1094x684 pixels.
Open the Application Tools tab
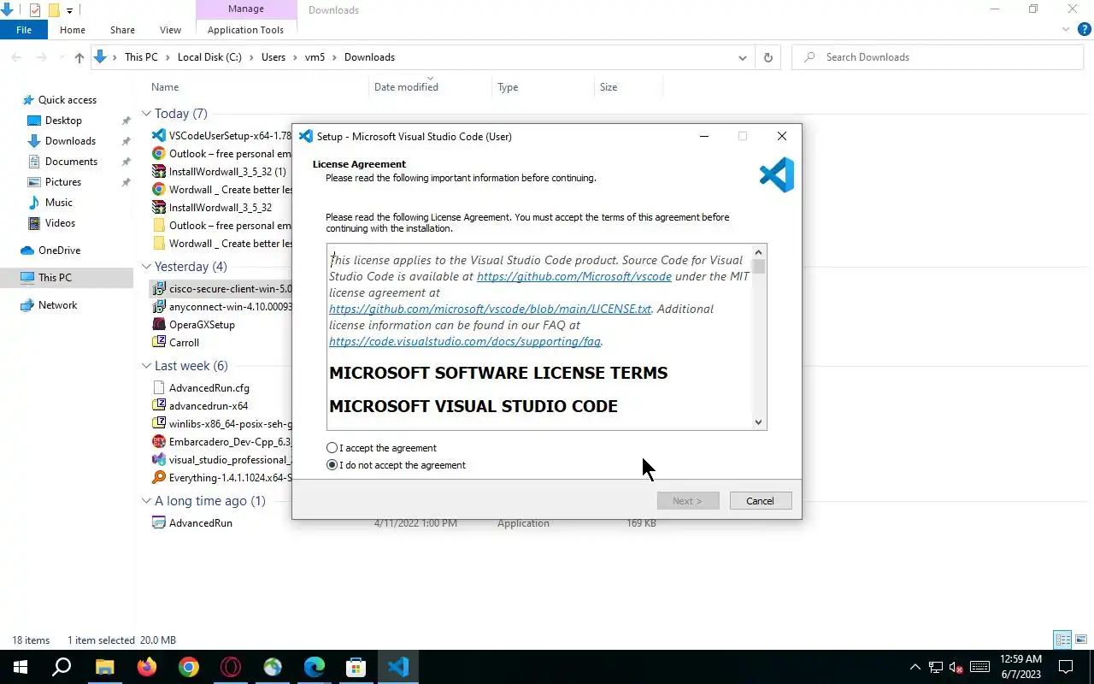tap(245, 30)
